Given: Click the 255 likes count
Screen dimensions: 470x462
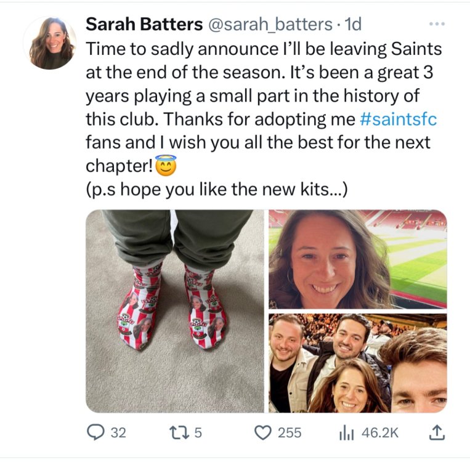Looking at the screenshot, I should [290, 432].
